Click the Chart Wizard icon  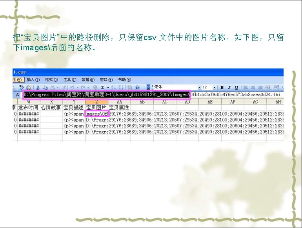click(130, 87)
